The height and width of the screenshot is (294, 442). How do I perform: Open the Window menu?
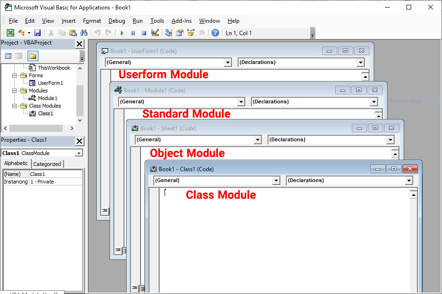click(210, 21)
